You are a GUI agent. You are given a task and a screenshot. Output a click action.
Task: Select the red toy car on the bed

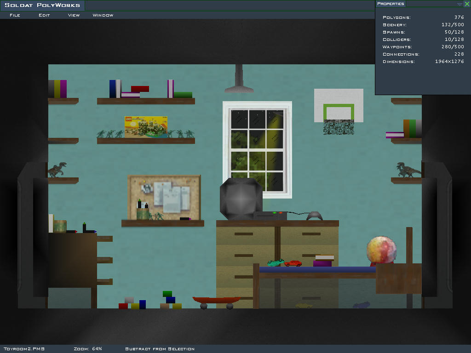tap(293, 263)
